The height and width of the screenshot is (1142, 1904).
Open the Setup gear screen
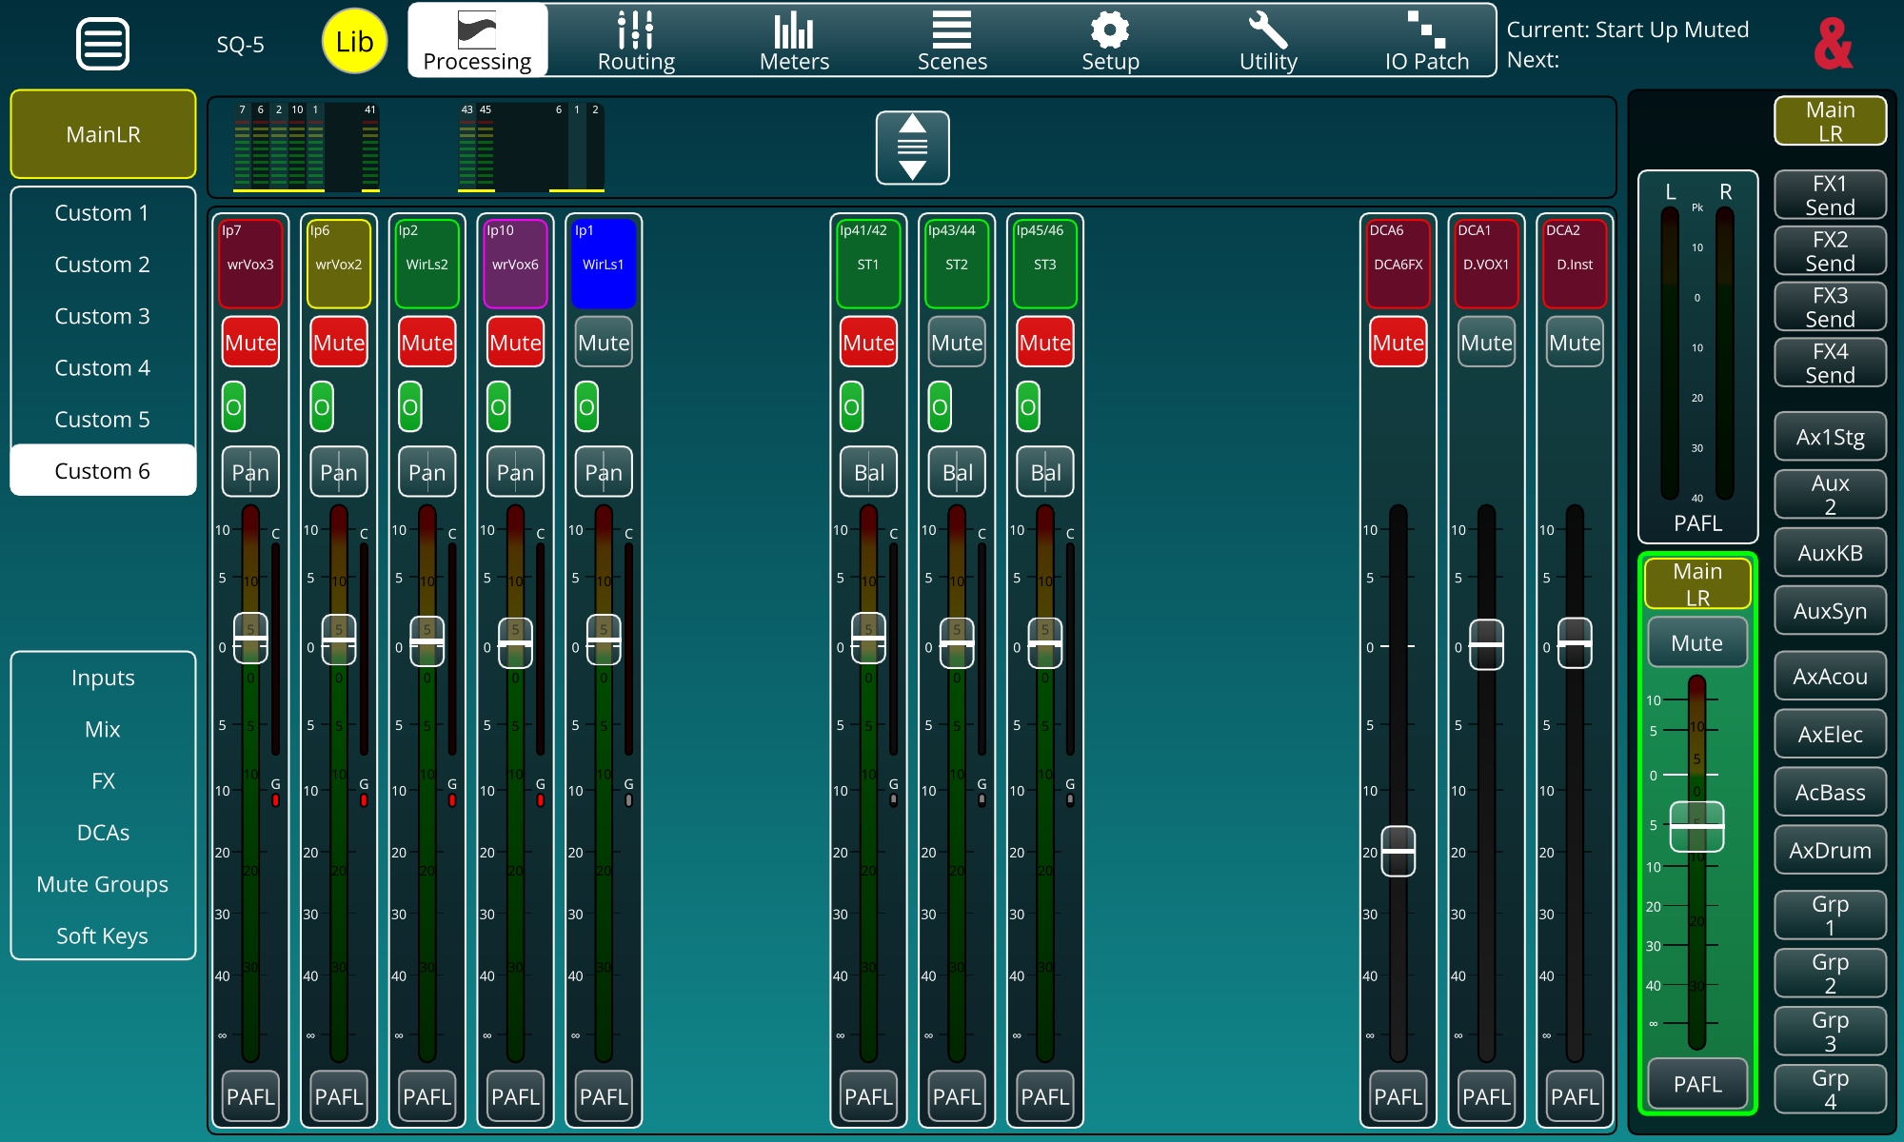[1110, 42]
